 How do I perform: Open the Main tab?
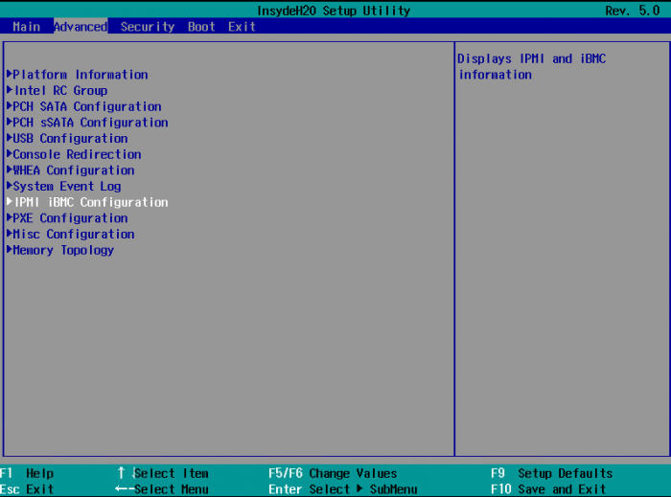pos(26,27)
